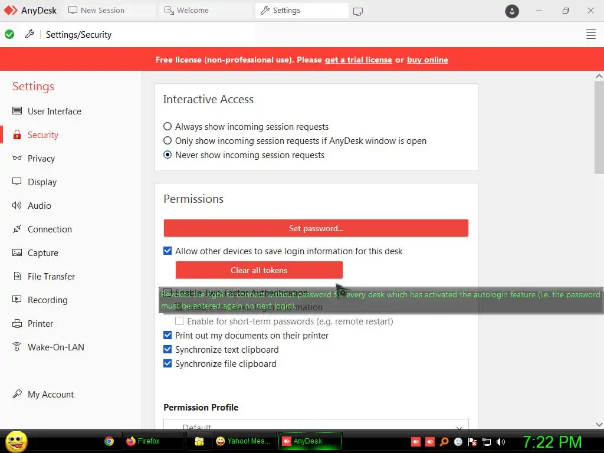Switch to Yahoo! Messenger in the taskbar
Viewport: 604px width, 453px height.
(244, 441)
